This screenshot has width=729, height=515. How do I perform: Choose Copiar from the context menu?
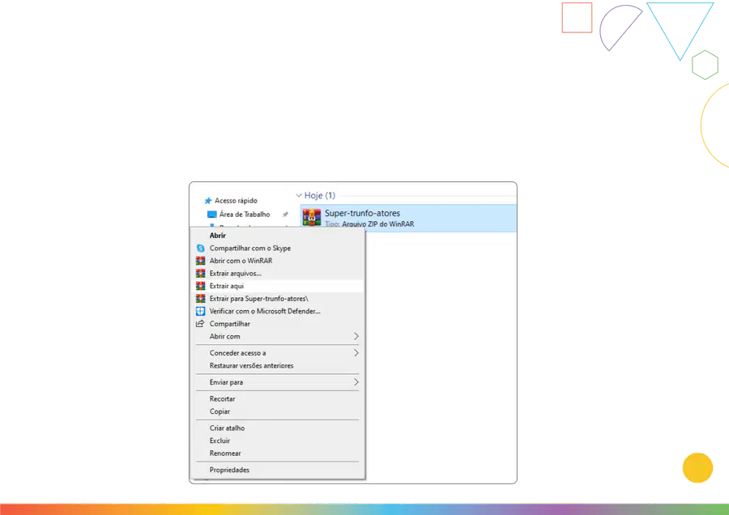point(278,411)
